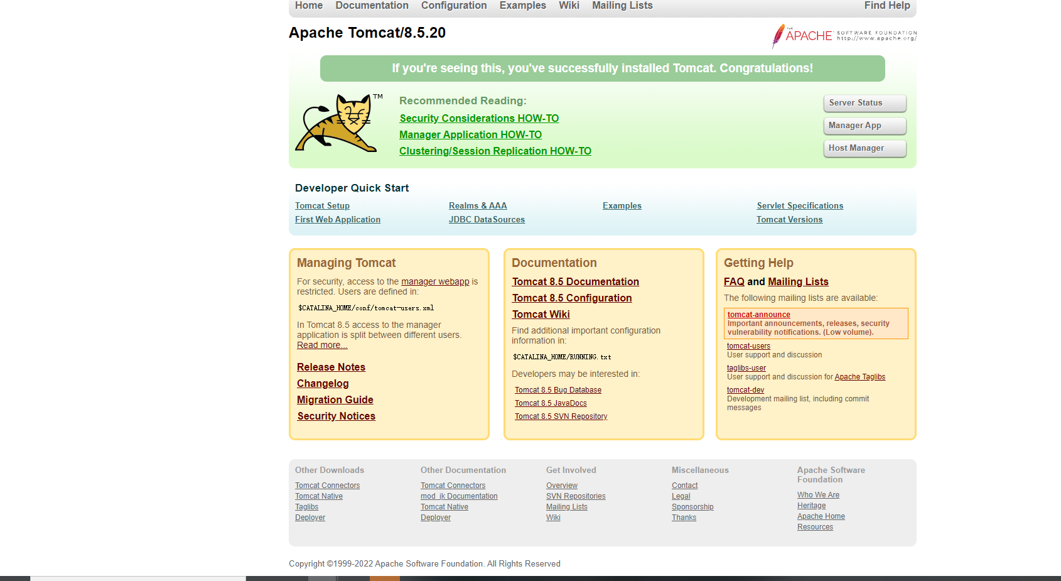Click Read more... in Managing Tomcat
The height and width of the screenshot is (581, 1061).
click(322, 345)
